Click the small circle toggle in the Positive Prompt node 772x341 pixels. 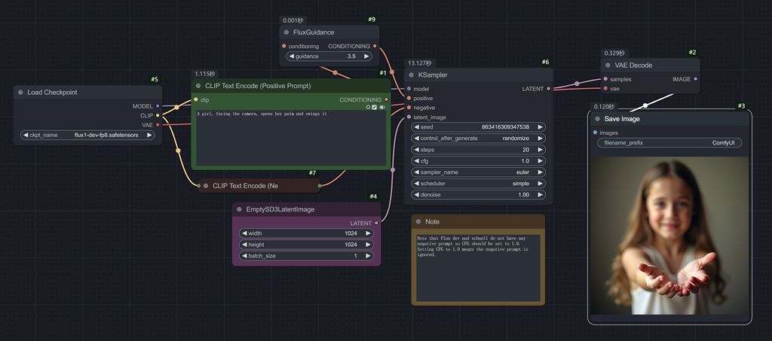(368, 107)
